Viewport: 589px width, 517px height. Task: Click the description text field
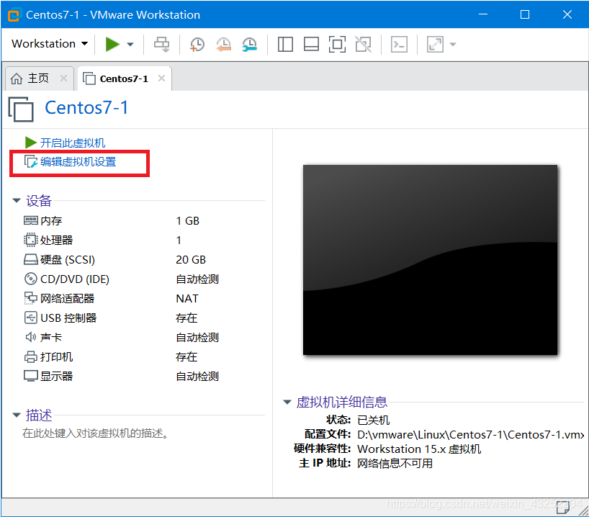click(x=96, y=433)
